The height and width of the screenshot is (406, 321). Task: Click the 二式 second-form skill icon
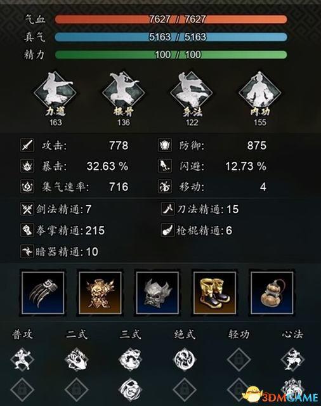point(76,360)
